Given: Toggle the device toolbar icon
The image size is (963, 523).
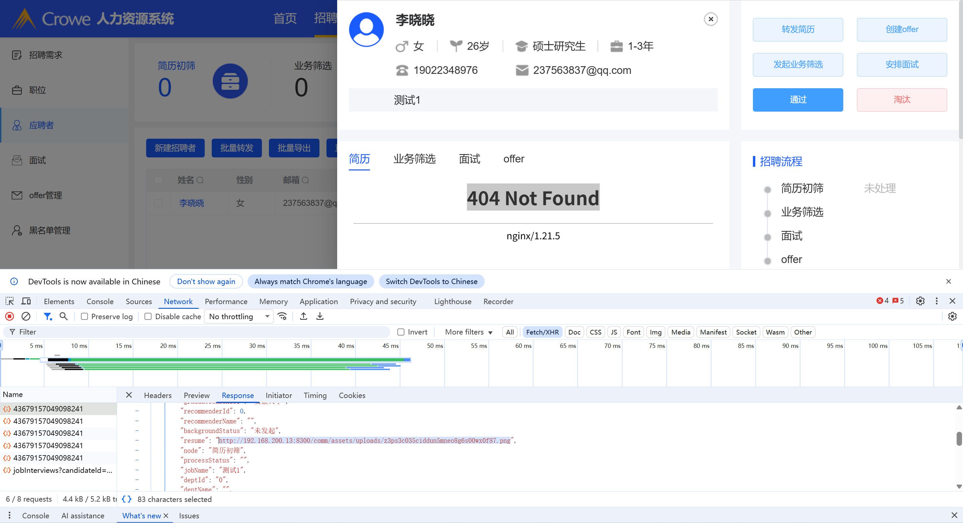Looking at the screenshot, I should (x=26, y=301).
